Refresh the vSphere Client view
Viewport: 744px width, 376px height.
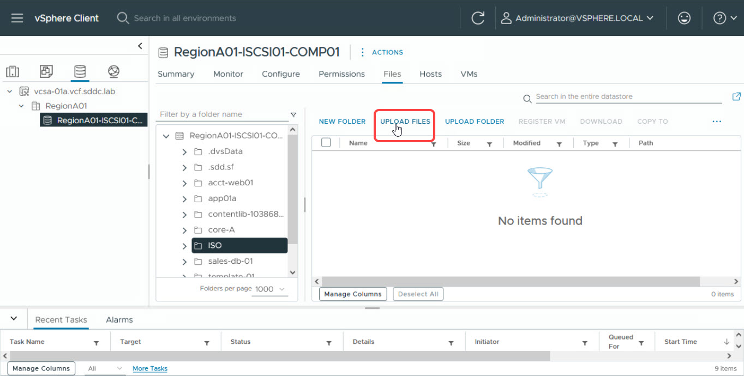478,18
